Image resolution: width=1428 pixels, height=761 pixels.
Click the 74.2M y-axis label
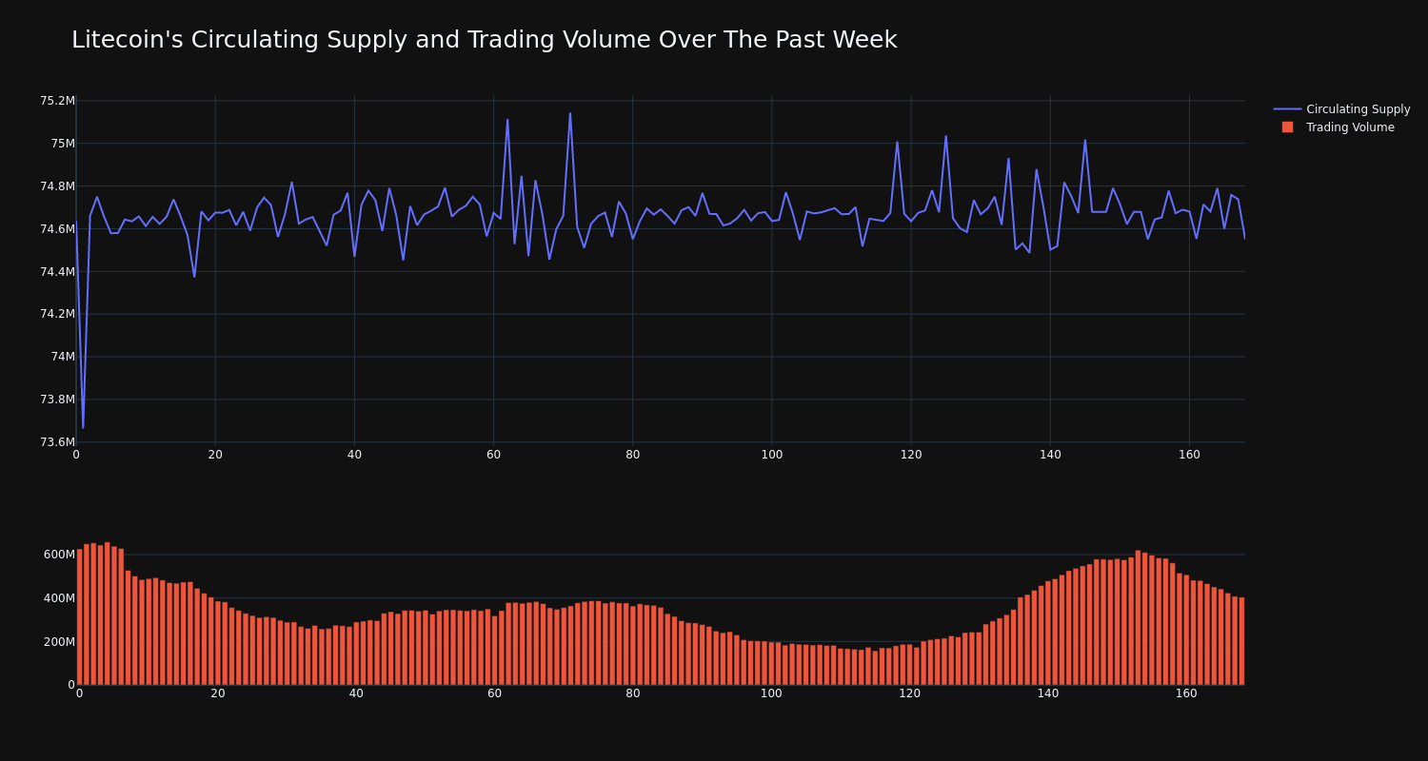pos(57,314)
